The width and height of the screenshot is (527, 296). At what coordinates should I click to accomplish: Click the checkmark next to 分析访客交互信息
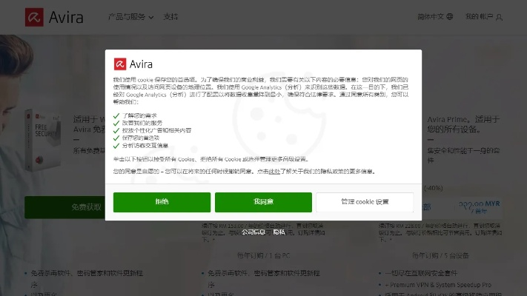(116, 145)
